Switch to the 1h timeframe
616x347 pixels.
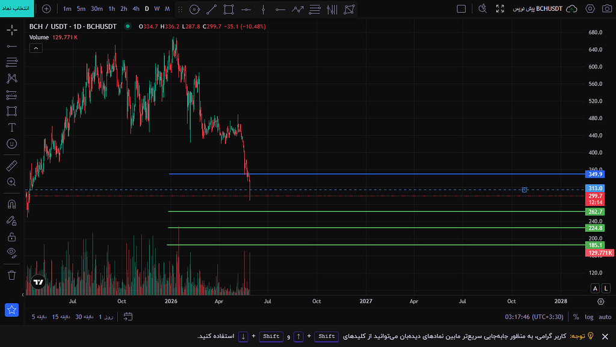pos(112,8)
